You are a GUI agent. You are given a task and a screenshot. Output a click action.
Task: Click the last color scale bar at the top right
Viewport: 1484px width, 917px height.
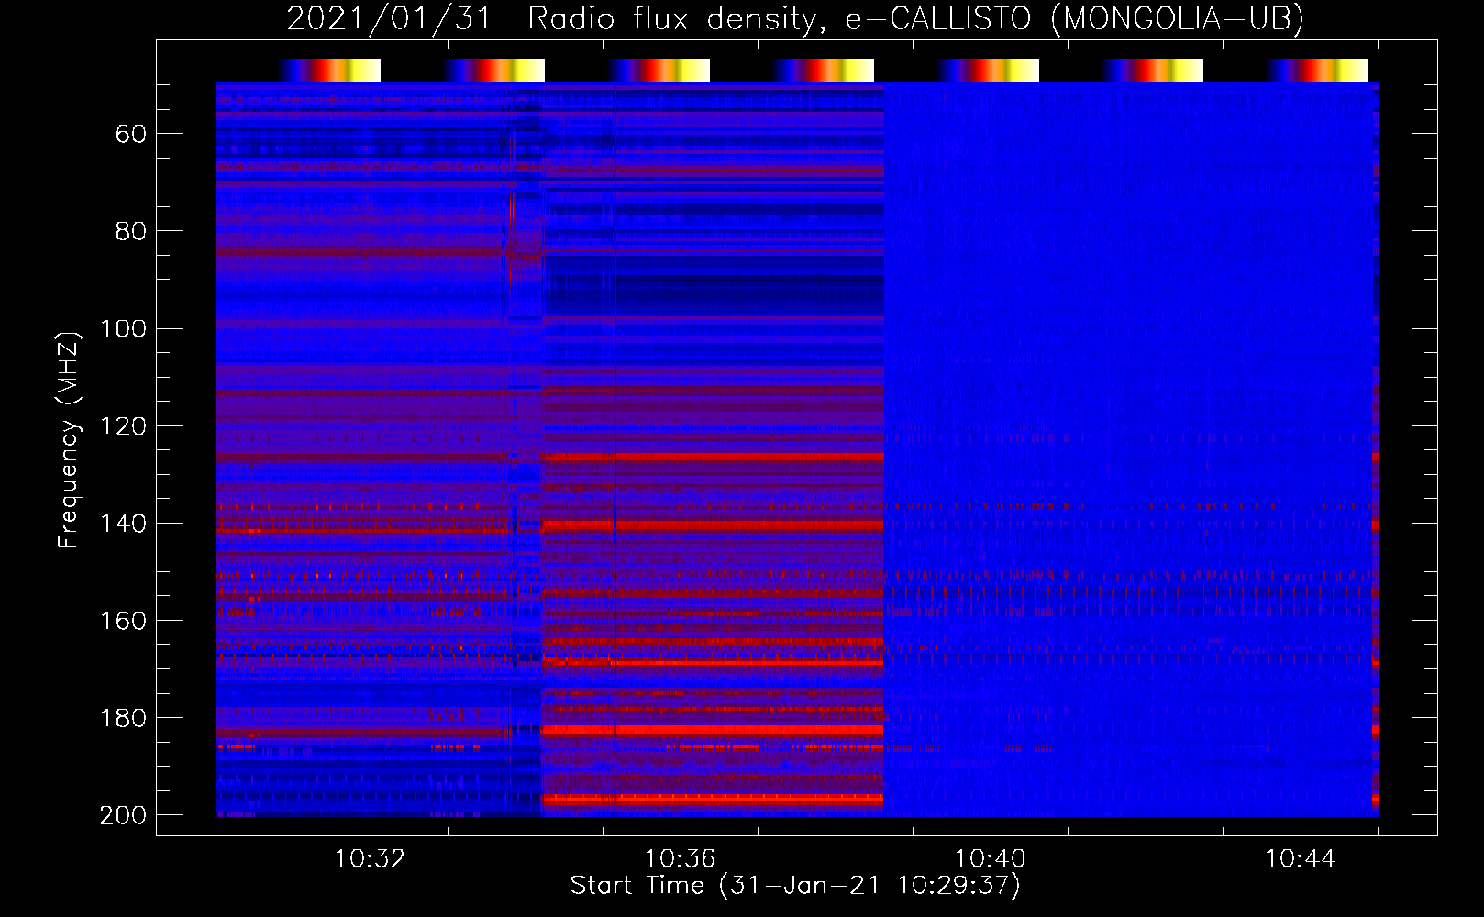[x=1318, y=70]
